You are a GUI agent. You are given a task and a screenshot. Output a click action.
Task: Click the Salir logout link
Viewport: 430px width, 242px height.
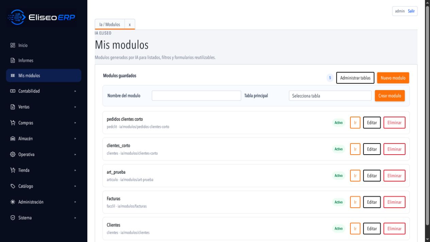(x=411, y=11)
